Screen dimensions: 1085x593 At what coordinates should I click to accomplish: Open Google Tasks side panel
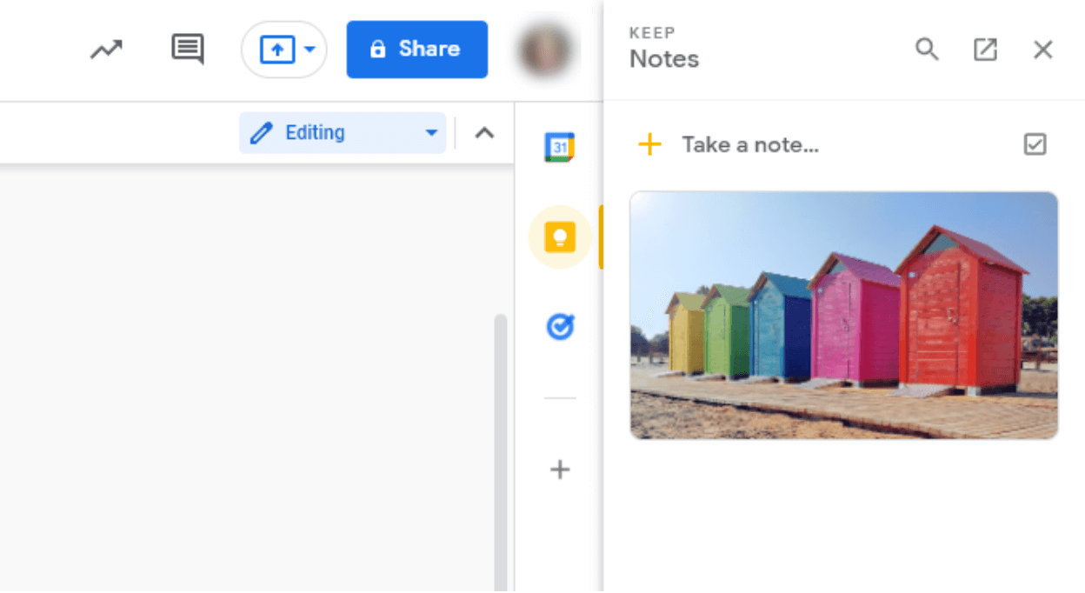click(x=560, y=326)
